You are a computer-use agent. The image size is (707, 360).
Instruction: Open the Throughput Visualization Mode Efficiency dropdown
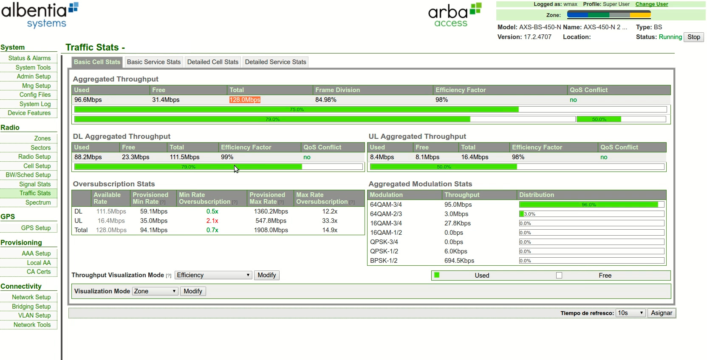[x=213, y=275]
